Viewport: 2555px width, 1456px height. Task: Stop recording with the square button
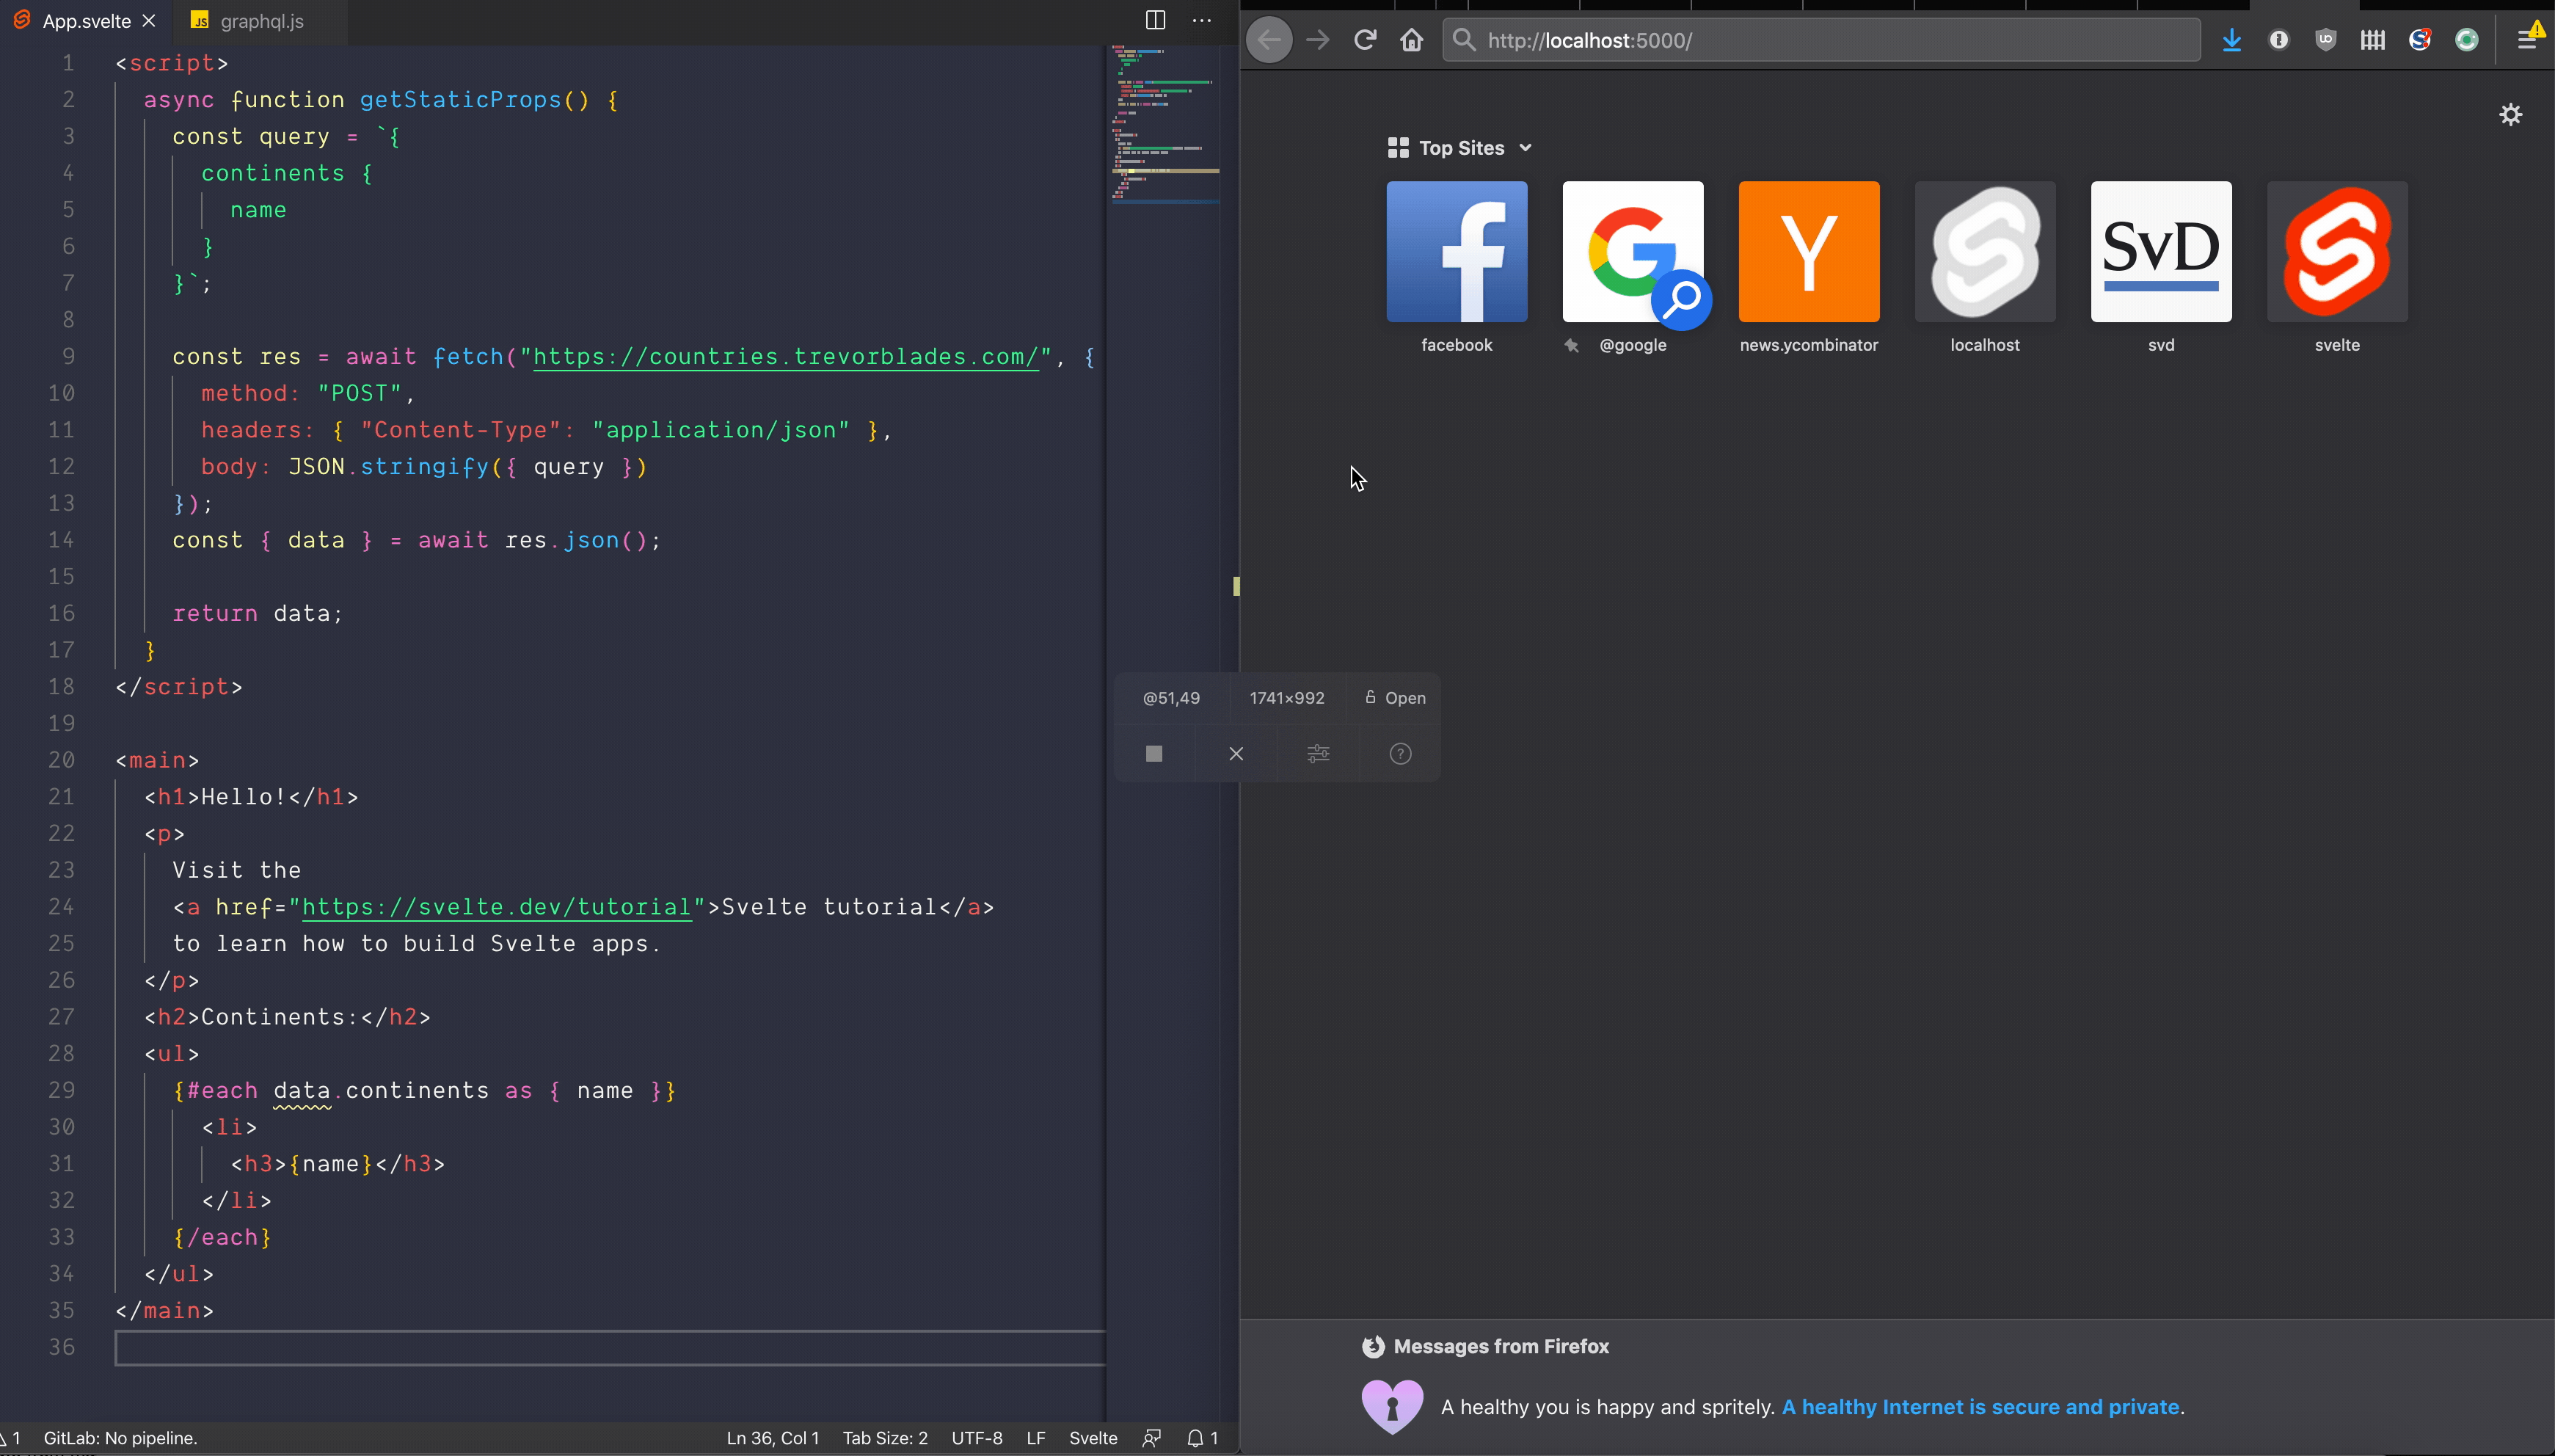1154,754
